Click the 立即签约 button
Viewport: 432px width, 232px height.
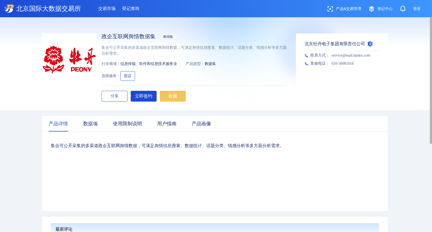pyautogui.click(x=144, y=96)
